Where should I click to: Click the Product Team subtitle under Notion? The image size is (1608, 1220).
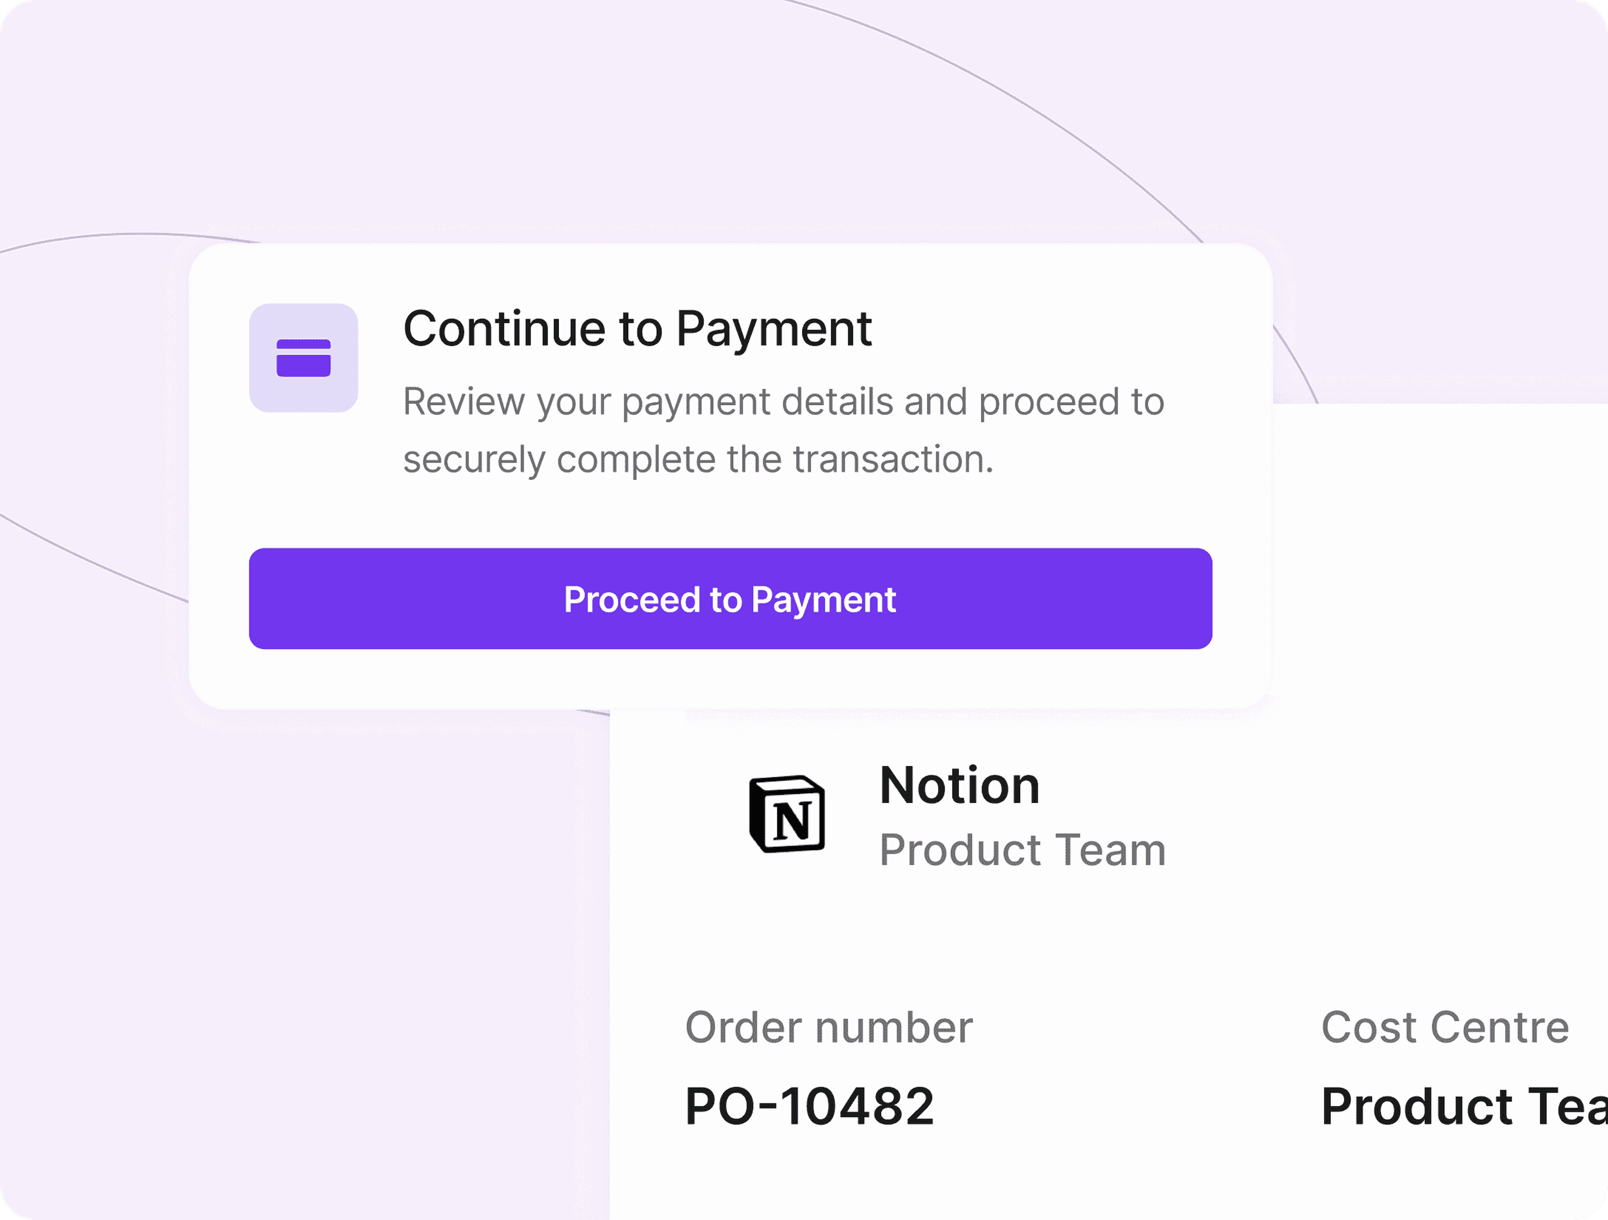click(1023, 850)
